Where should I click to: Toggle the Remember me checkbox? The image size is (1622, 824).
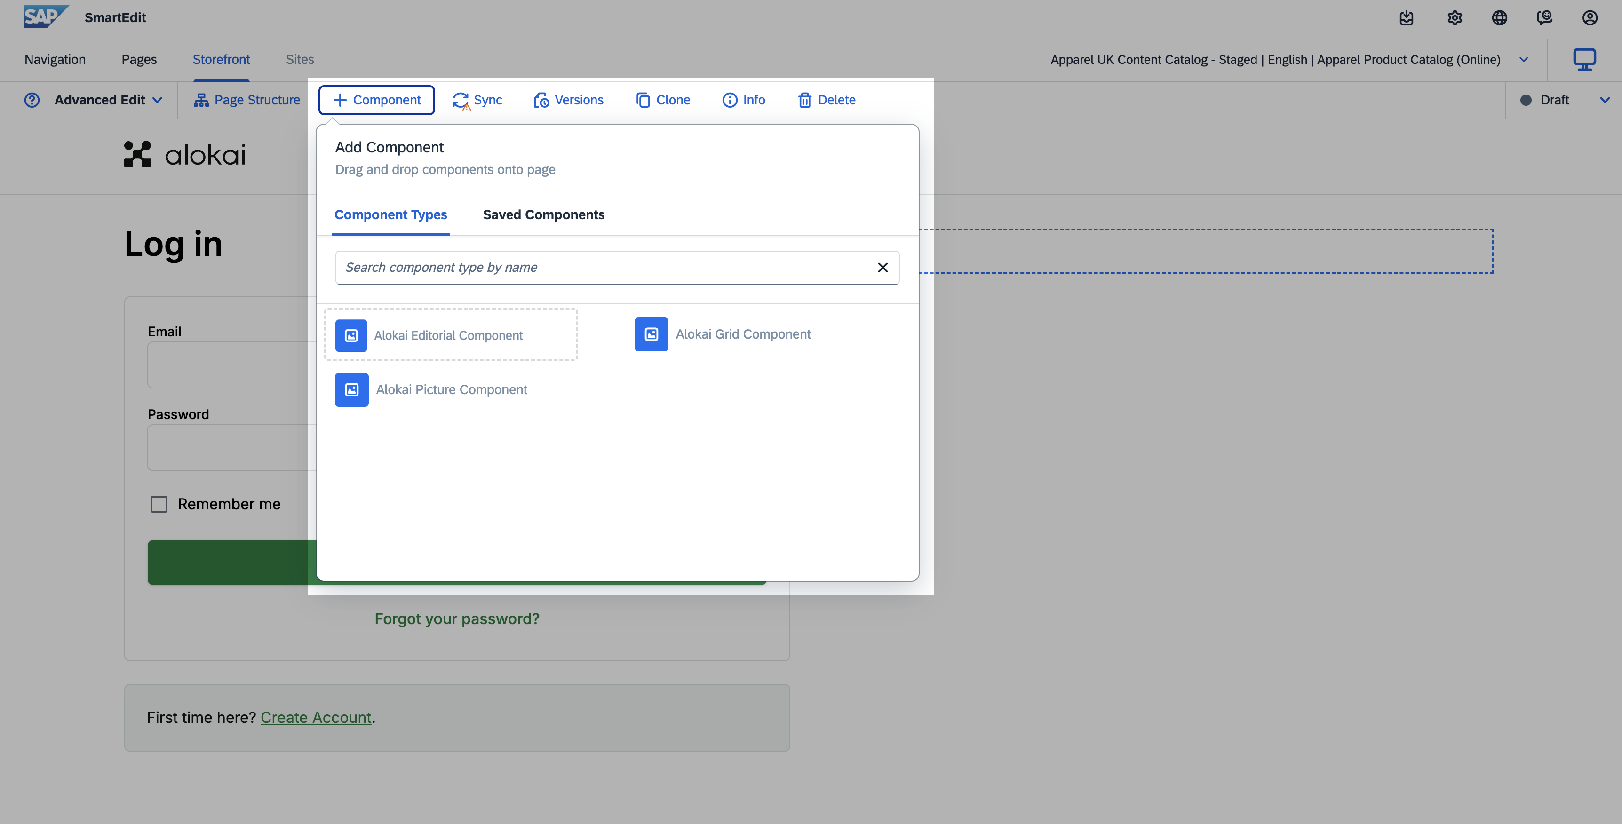(159, 504)
